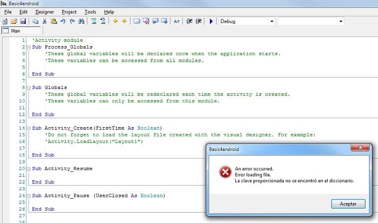Redo the edit with the Redo arrow
Image resolution: width=378 pixels, height=223 pixels.
pos(72,21)
